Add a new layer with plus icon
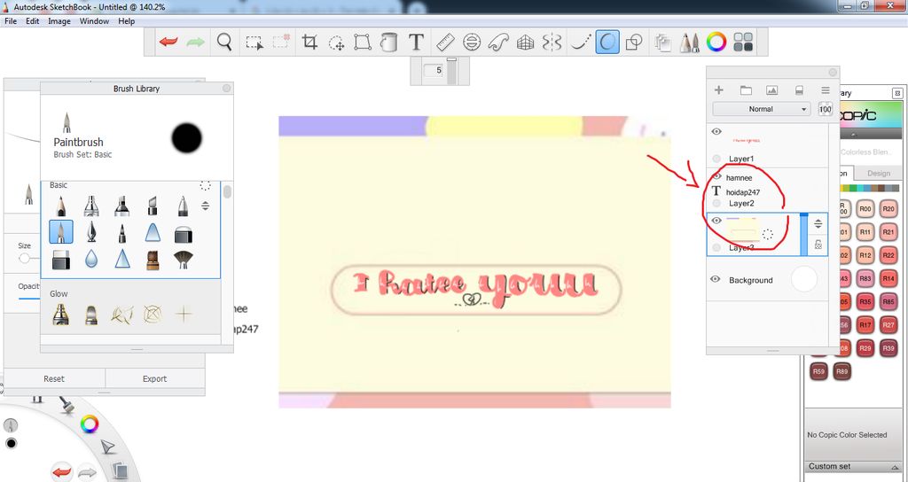 click(718, 90)
